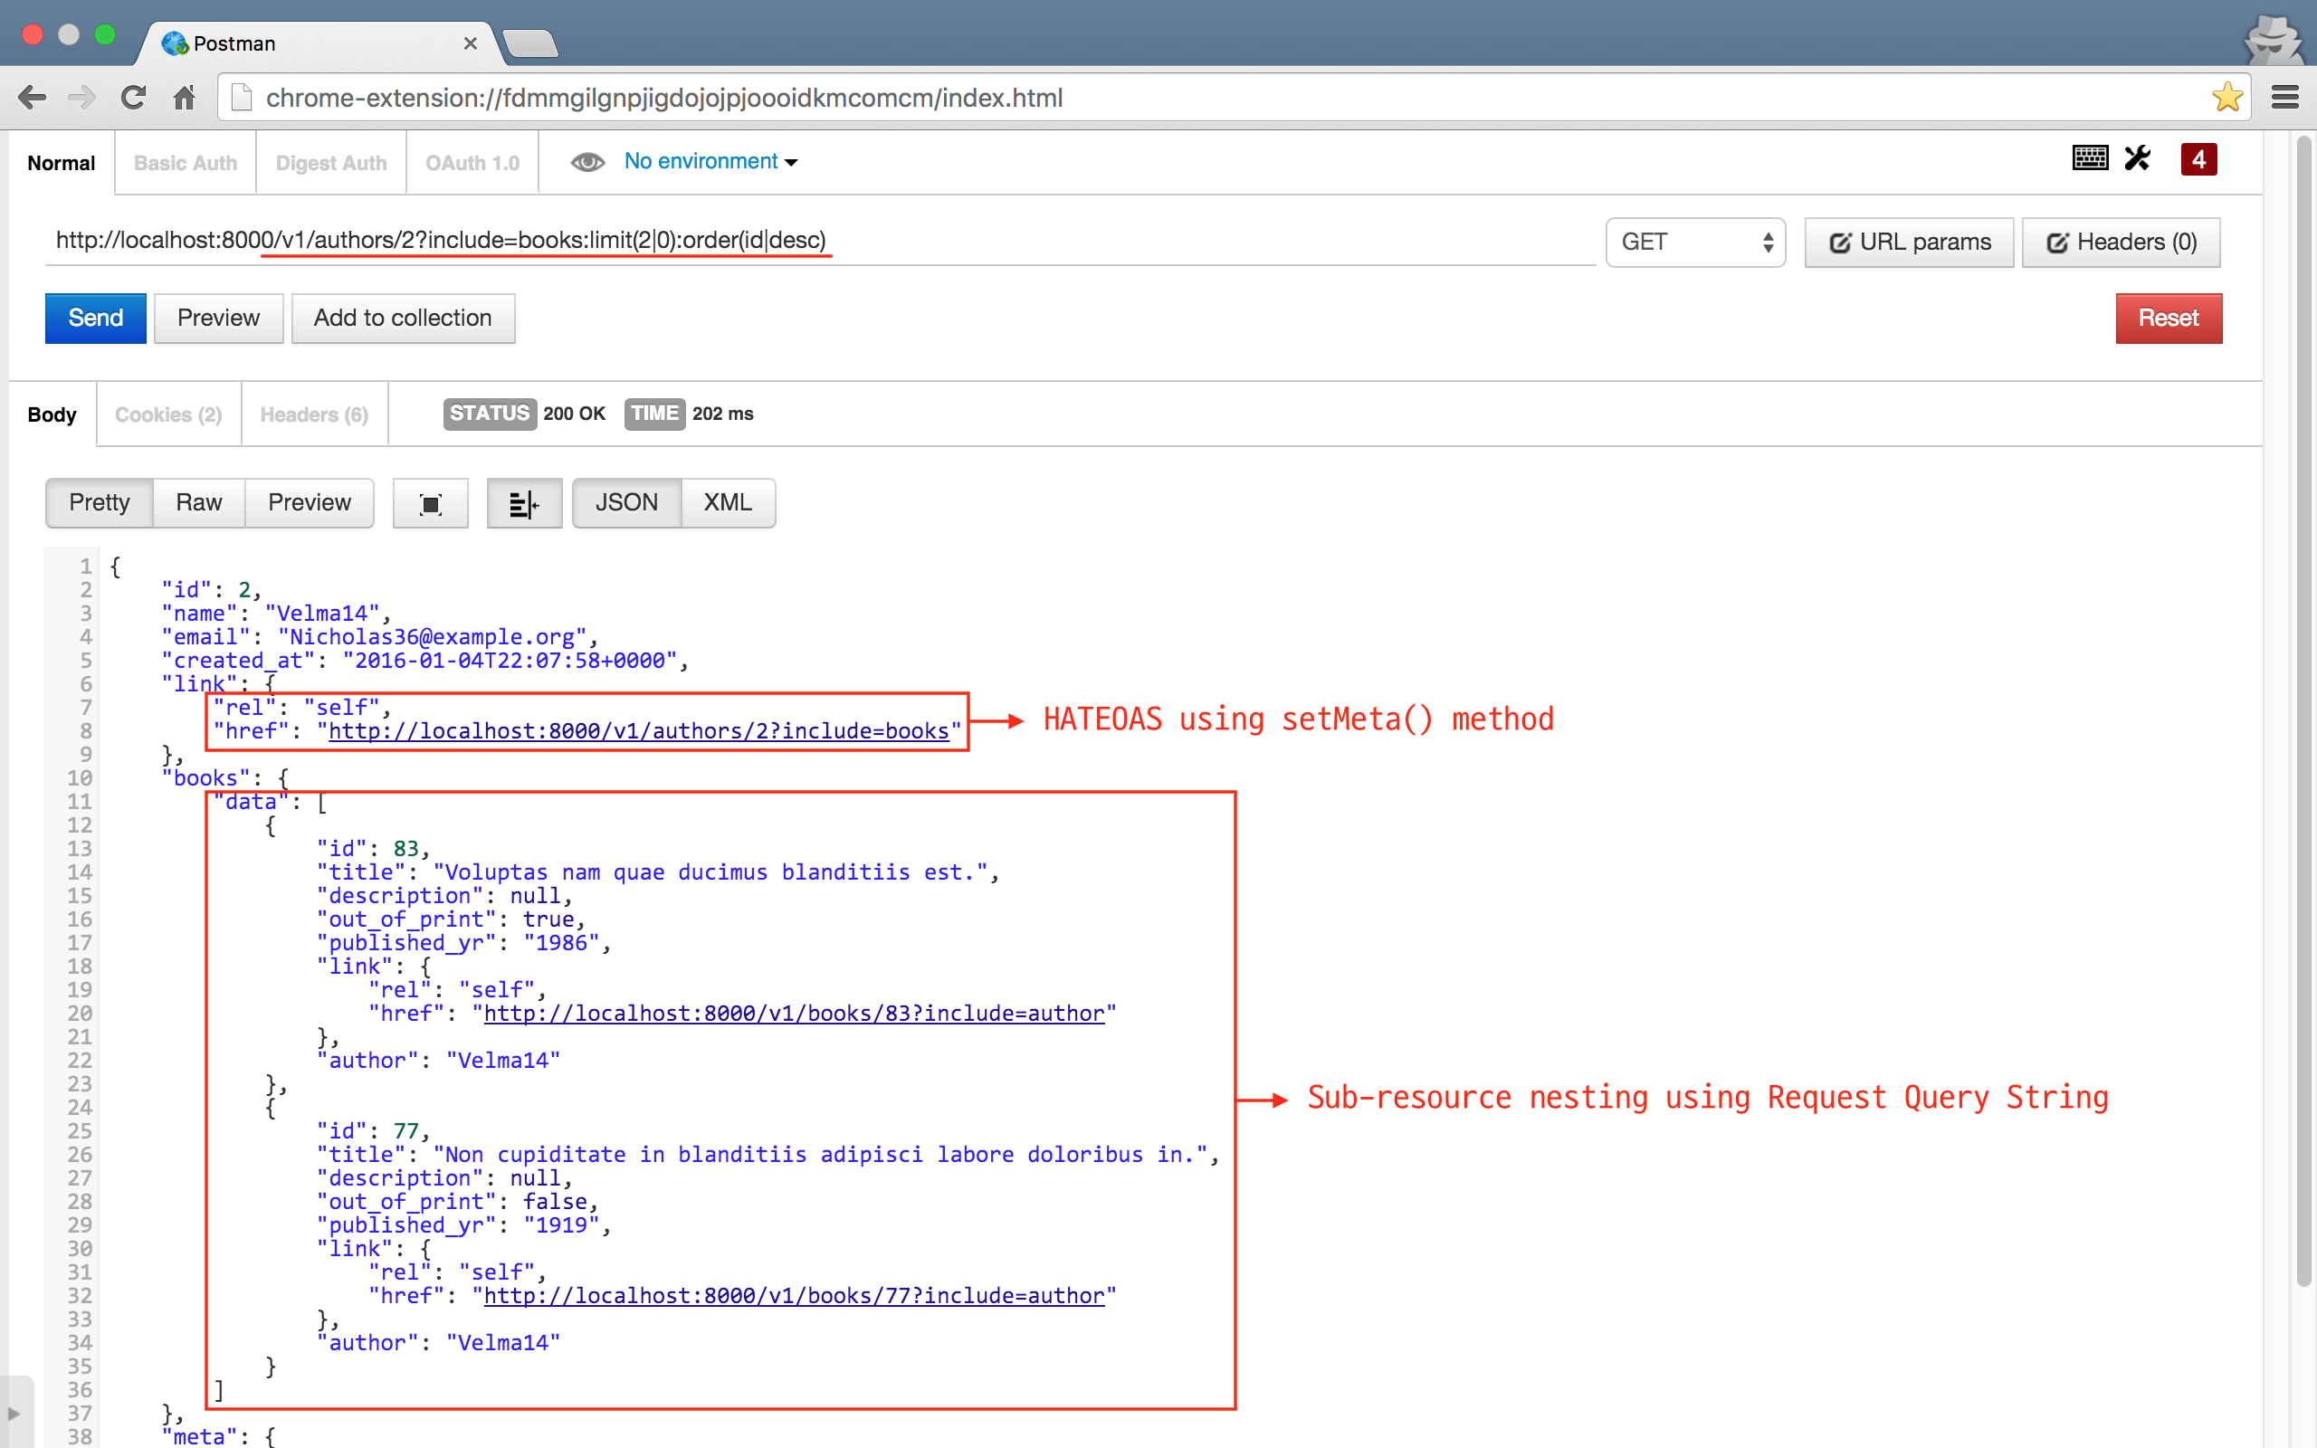Screen dimensions: 2317x1448
Task: Switch response view to Raw
Action: [198, 503]
